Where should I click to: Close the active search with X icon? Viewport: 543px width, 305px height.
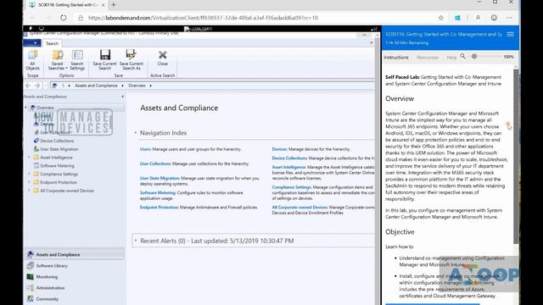coord(162,58)
